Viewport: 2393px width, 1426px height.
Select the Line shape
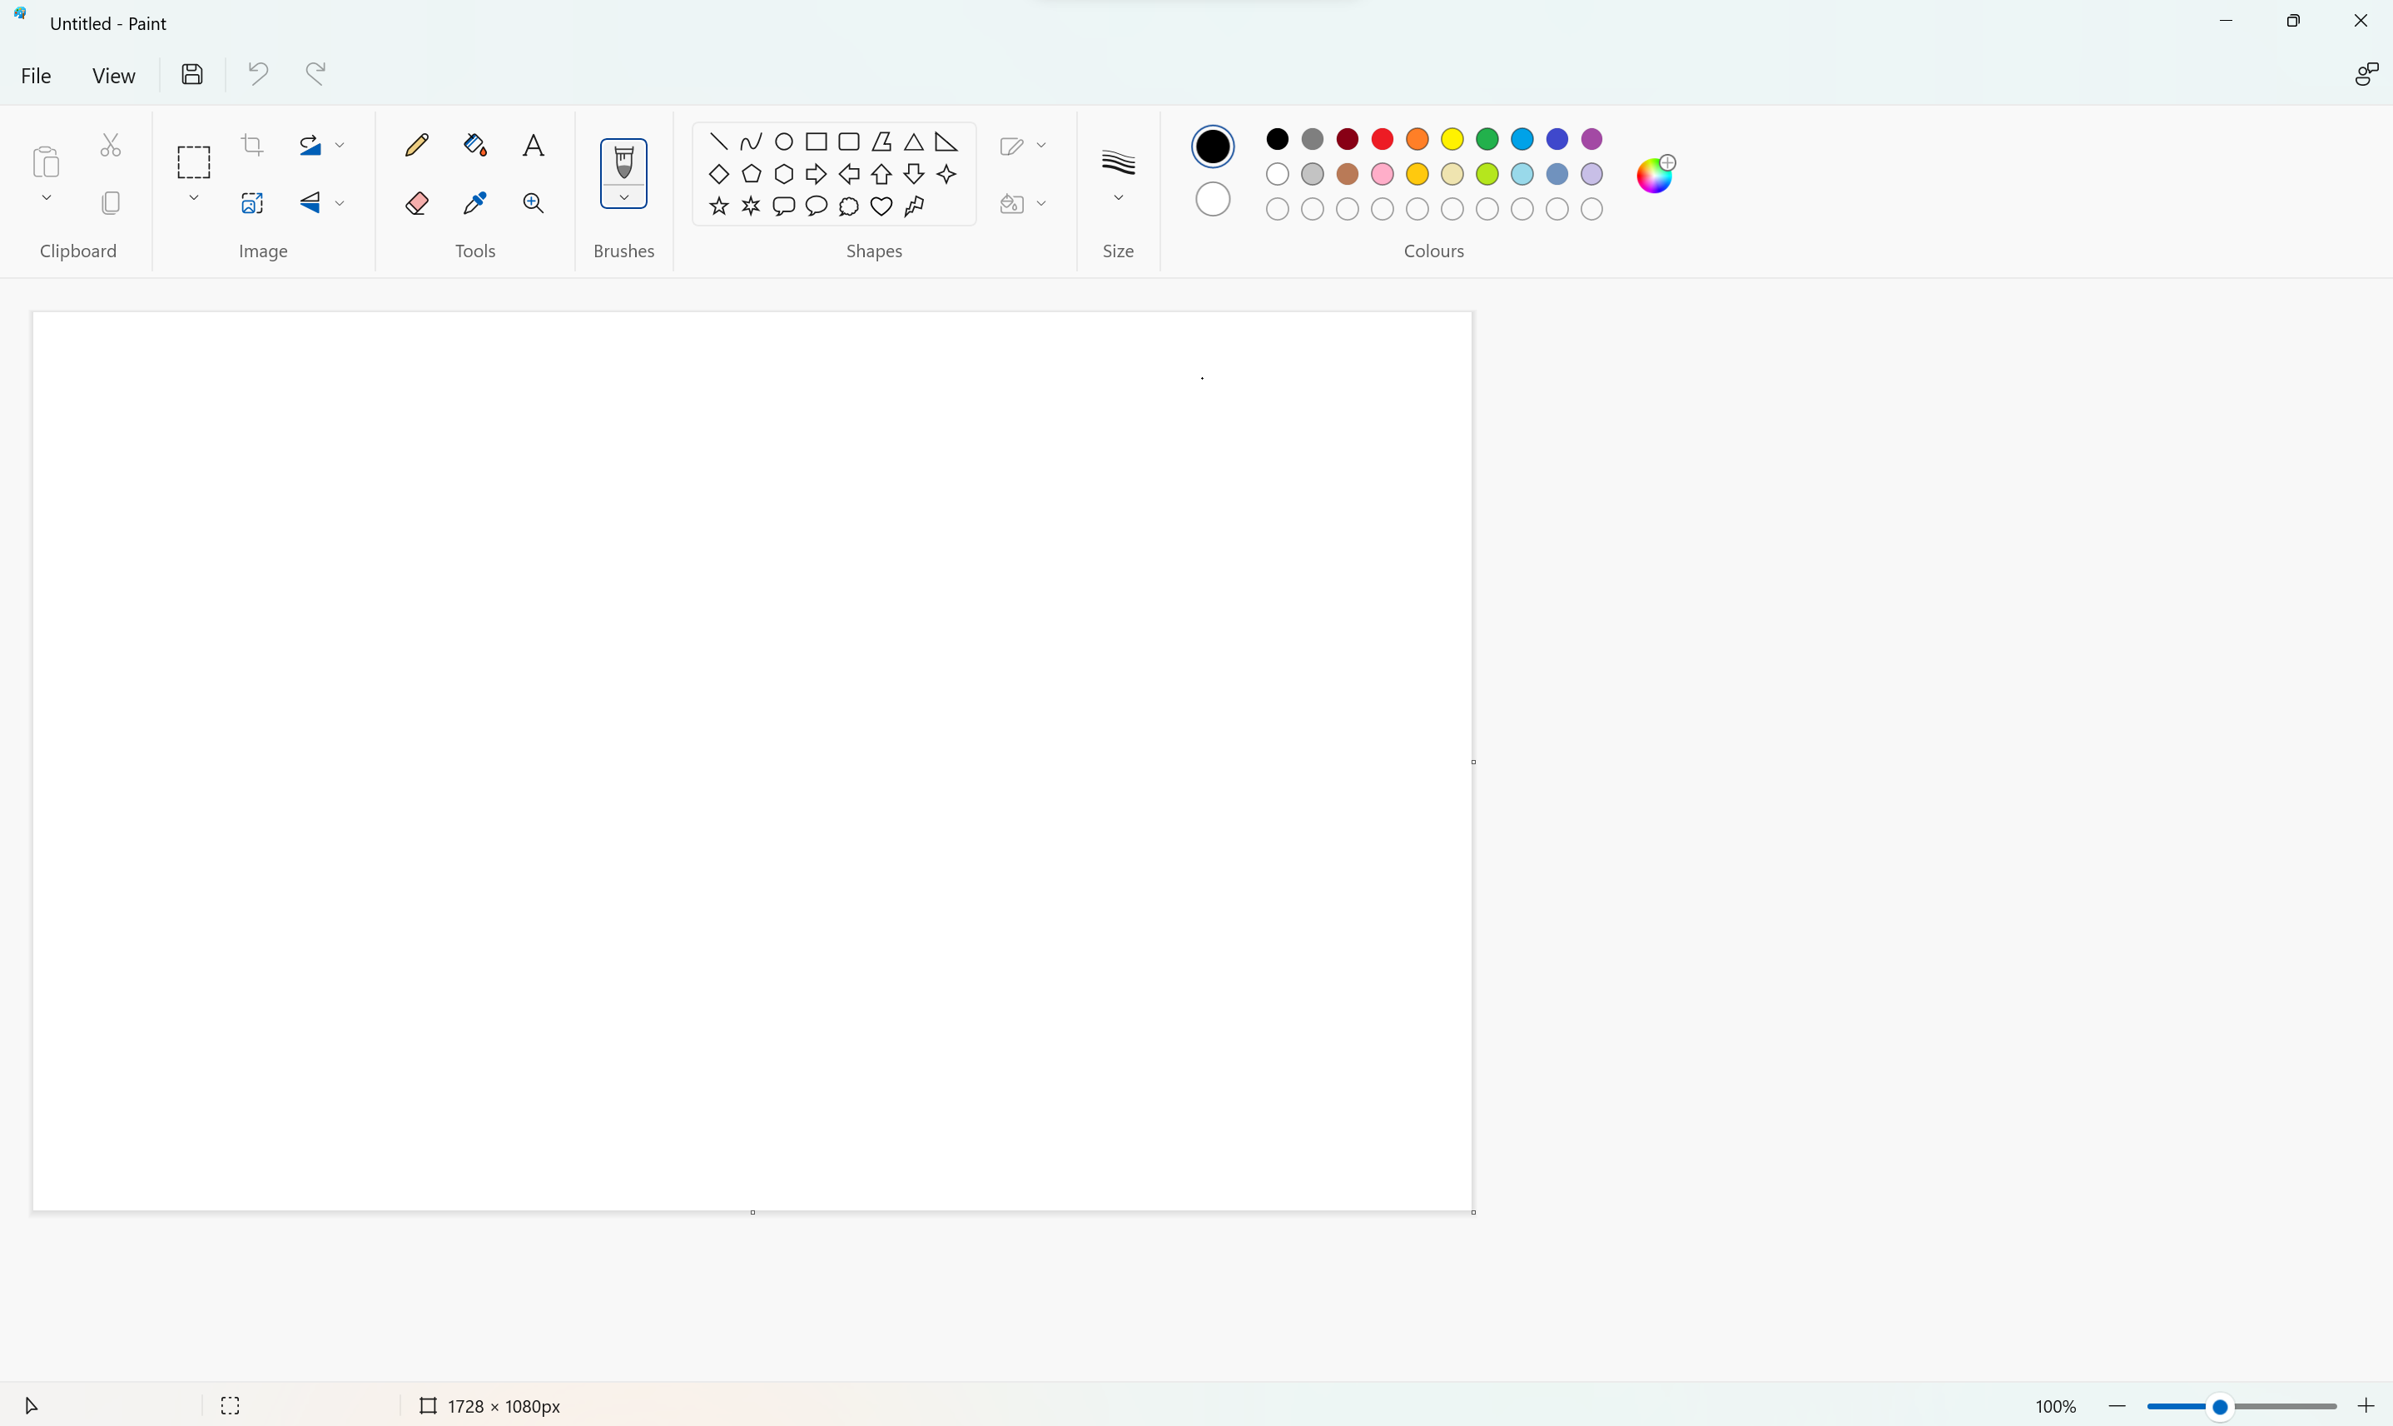point(718,142)
